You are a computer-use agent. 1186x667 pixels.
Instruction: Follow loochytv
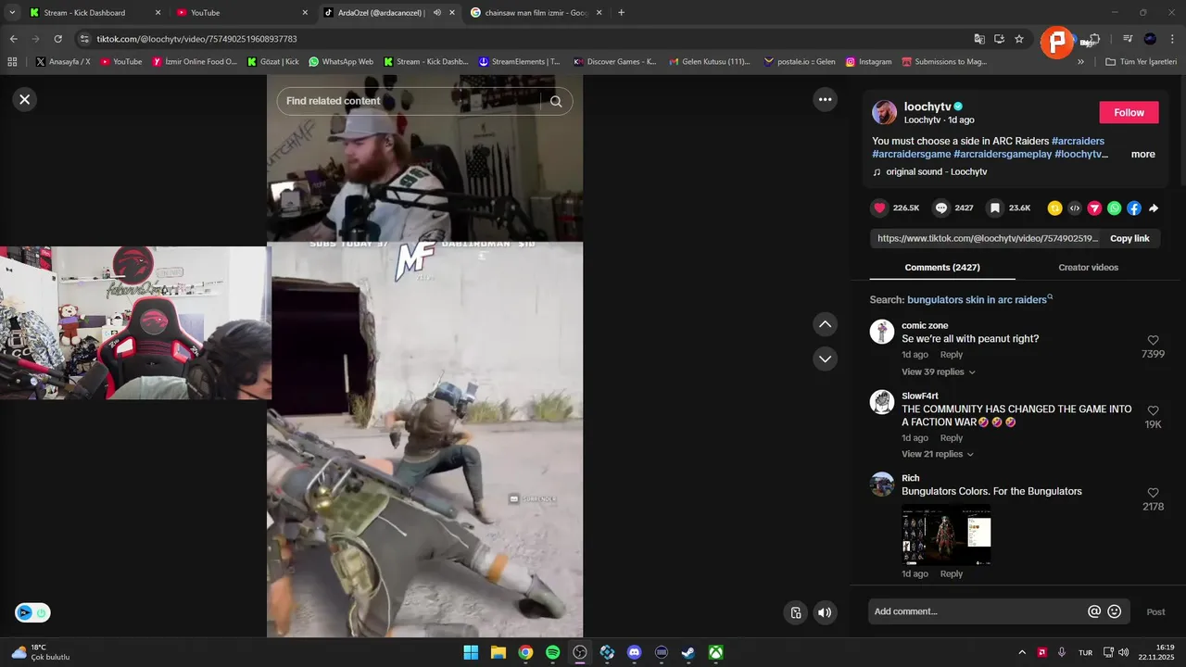(x=1129, y=112)
